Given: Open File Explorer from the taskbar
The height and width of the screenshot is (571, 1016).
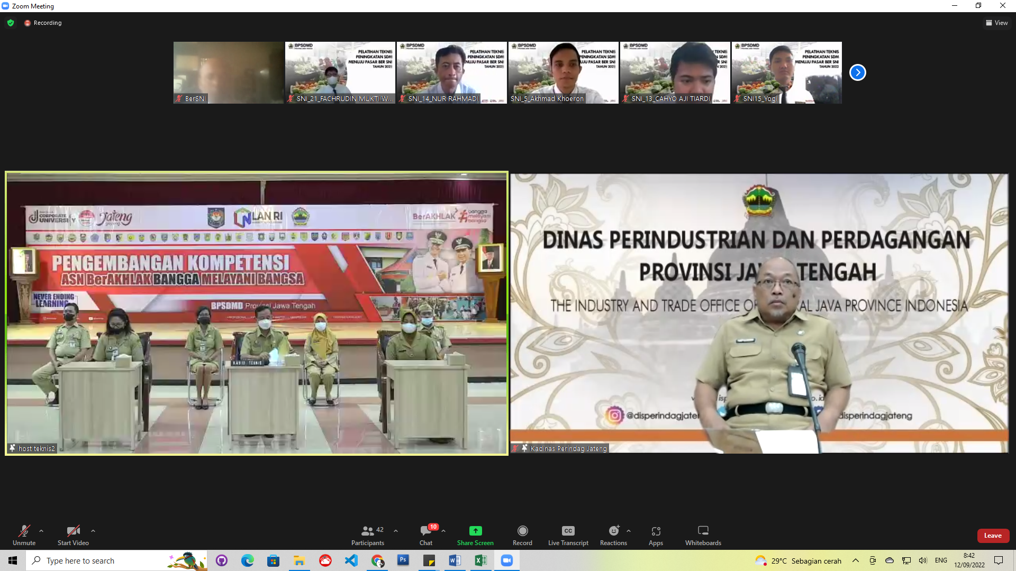Looking at the screenshot, I should coord(299,560).
